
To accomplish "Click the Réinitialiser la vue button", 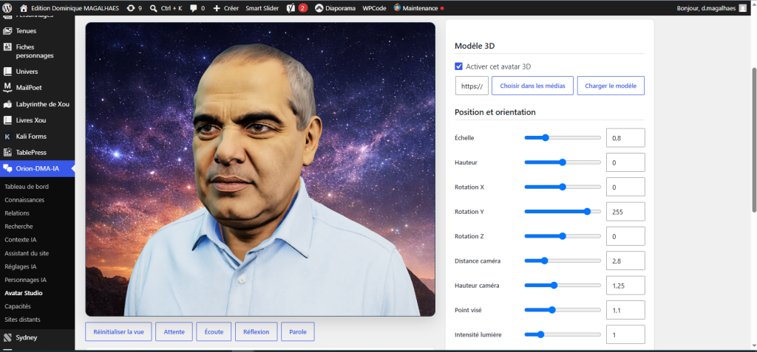I will 118,332.
